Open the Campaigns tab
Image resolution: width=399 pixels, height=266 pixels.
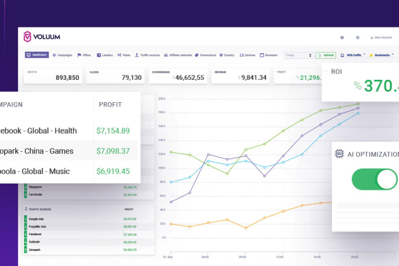click(62, 55)
